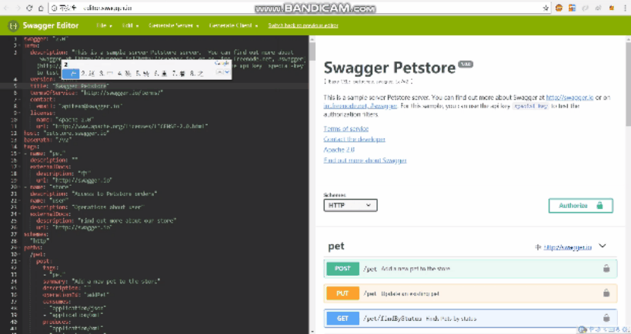Click the host "petstore.swagger.io" line
The width and height of the screenshot is (631, 334).
click(x=66, y=134)
